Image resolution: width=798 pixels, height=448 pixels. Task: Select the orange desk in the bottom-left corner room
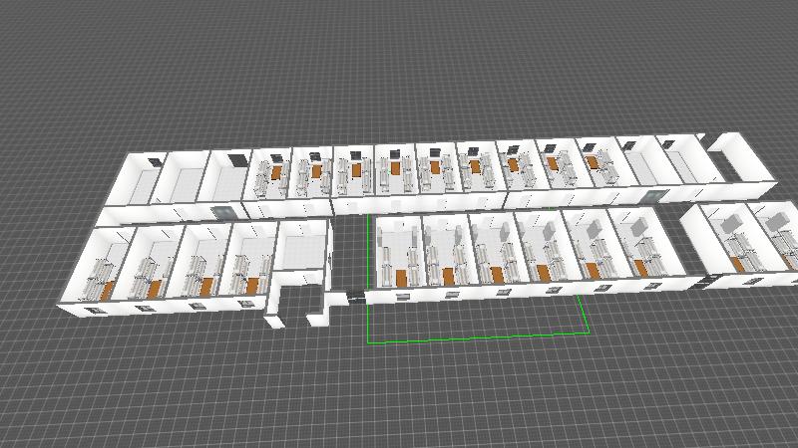[x=105, y=292]
